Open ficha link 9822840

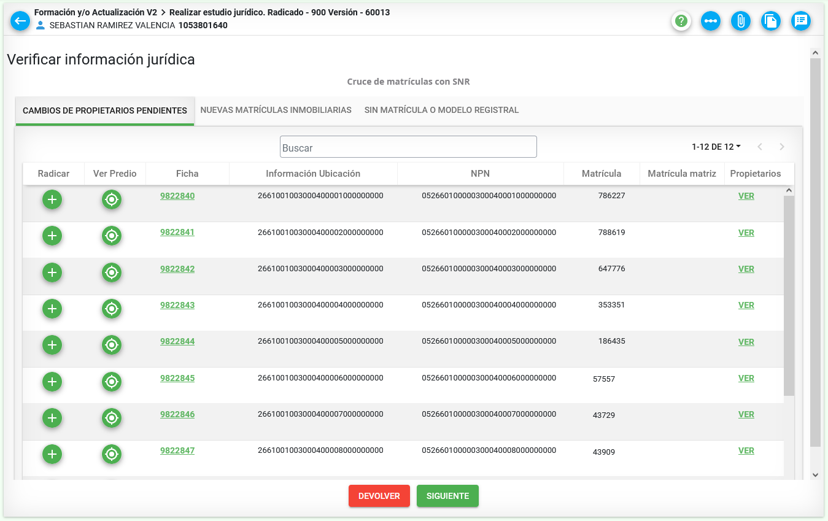(x=177, y=196)
